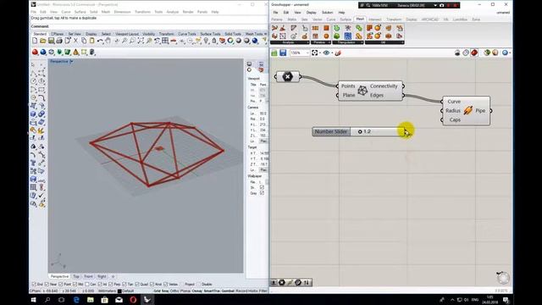Click the Windows Start button
Screen dimensions: 542x305
[34, 299]
